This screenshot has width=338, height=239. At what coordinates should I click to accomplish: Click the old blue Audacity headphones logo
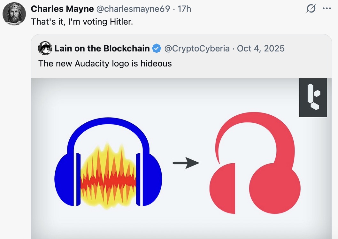pos(108,163)
